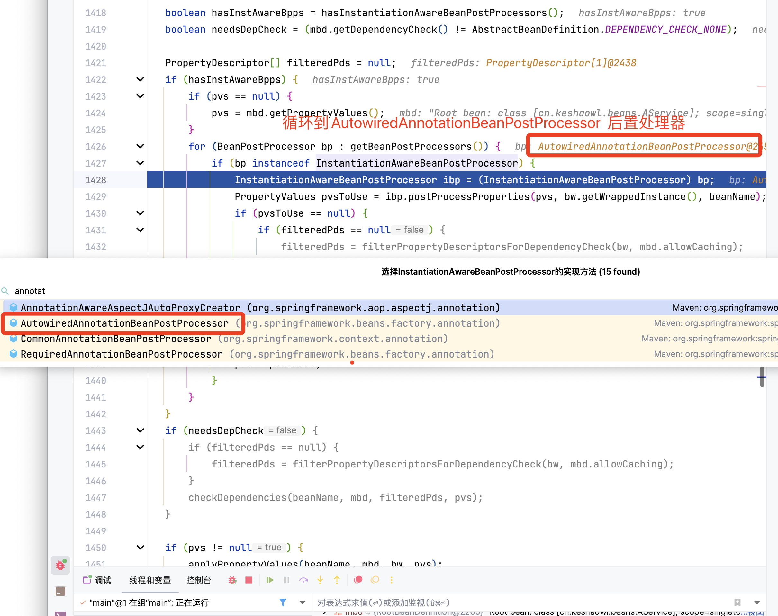
Task: Click the Step Into down arrow
Action: 320,580
